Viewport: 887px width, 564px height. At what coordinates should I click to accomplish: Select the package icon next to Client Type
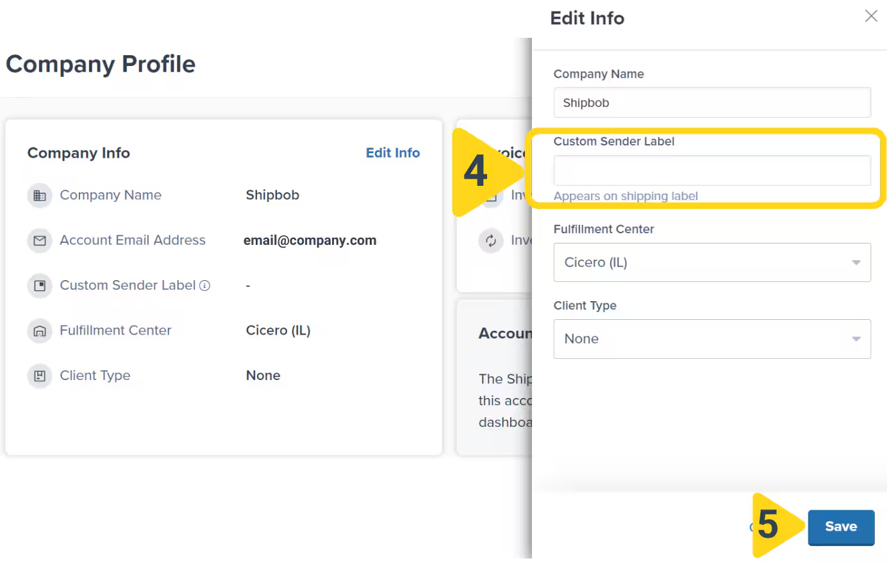tap(39, 376)
